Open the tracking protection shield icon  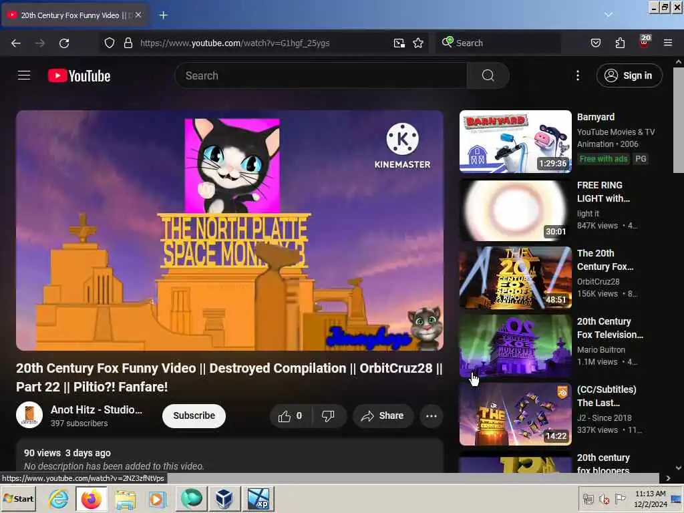click(110, 43)
